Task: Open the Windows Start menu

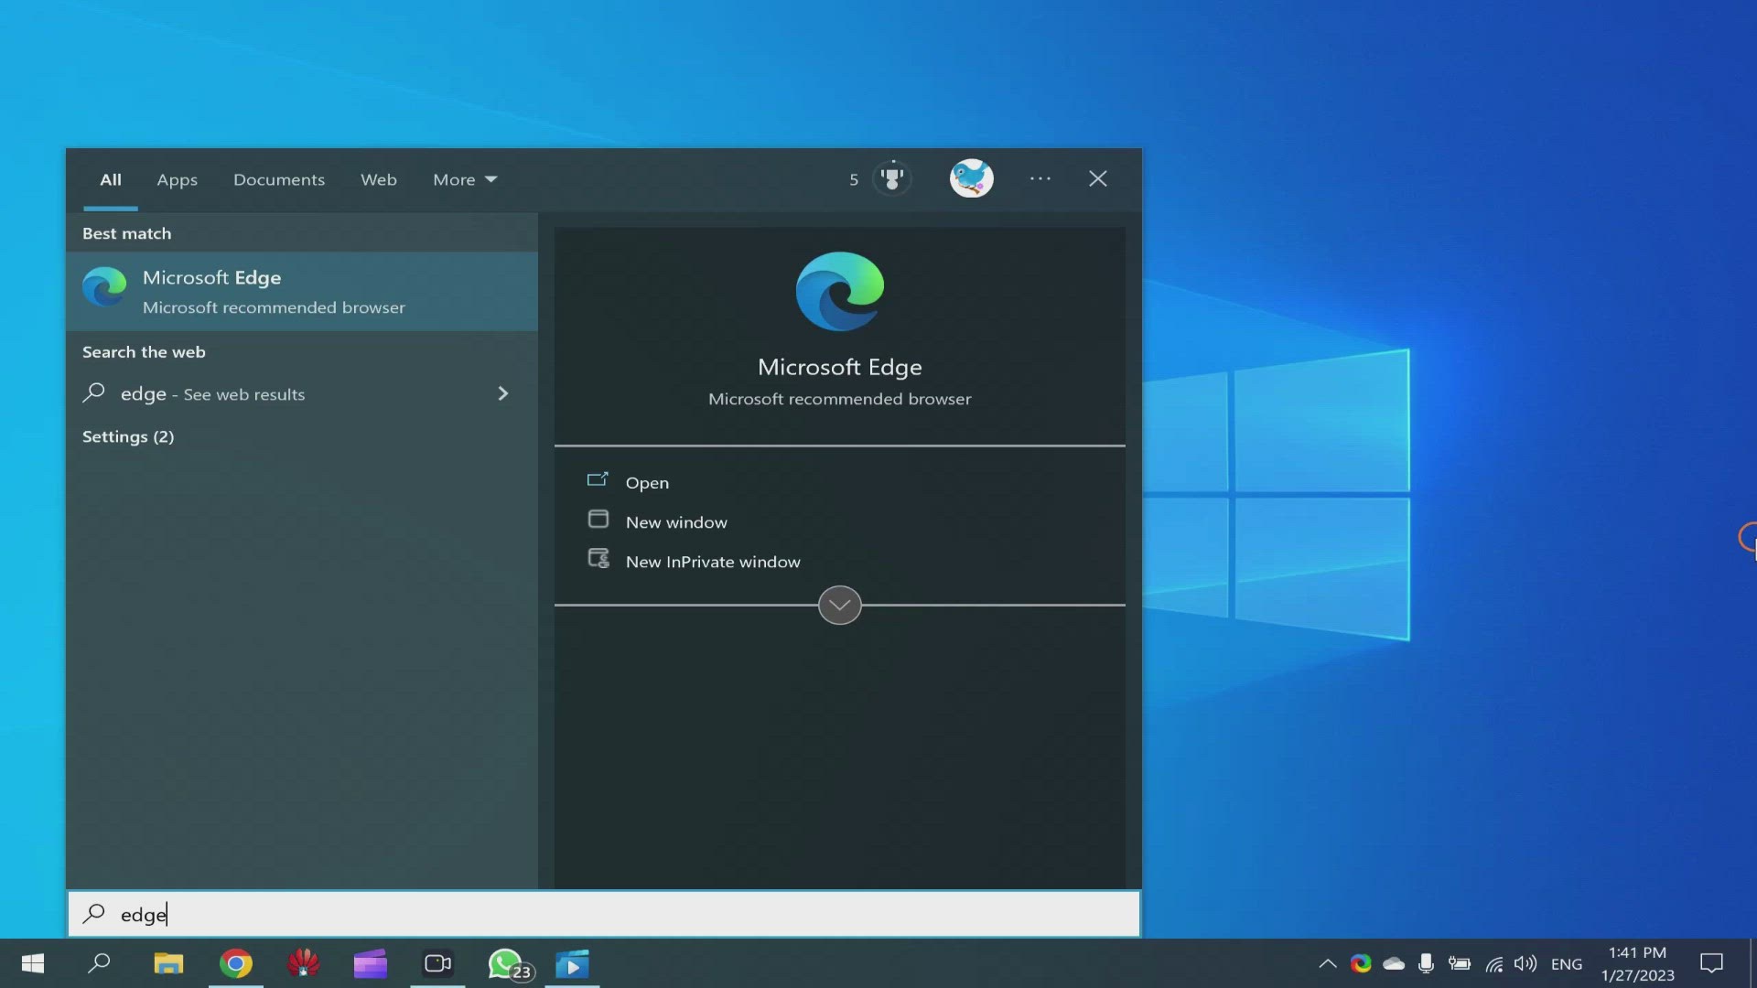Action: pos(33,963)
